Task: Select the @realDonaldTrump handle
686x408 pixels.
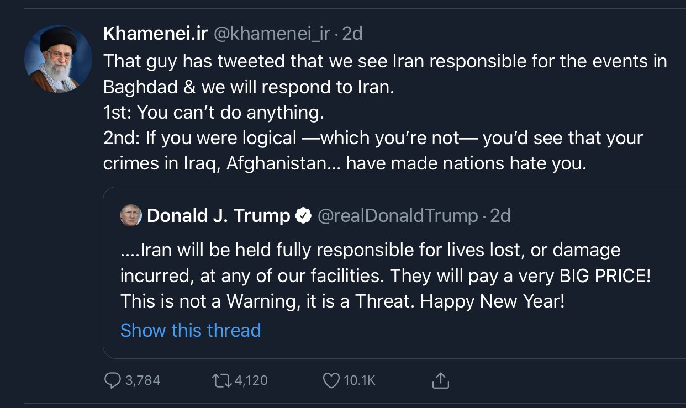Action: [x=398, y=216]
